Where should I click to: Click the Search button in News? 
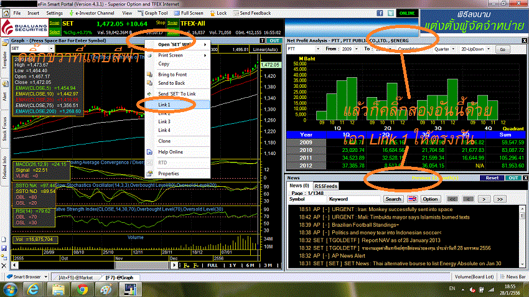point(393,199)
